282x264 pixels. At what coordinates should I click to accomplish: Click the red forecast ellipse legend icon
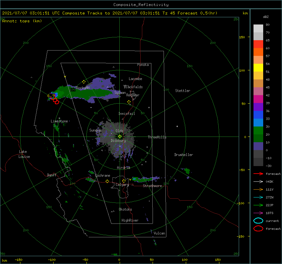258,229
